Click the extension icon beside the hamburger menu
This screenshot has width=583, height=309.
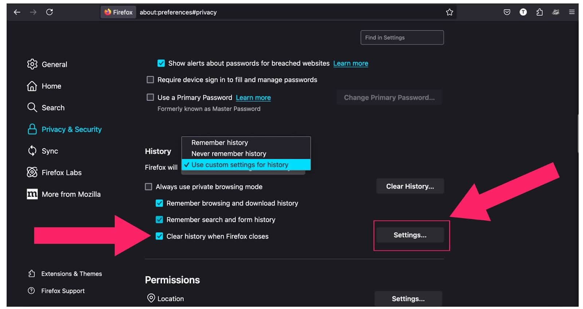coord(556,12)
